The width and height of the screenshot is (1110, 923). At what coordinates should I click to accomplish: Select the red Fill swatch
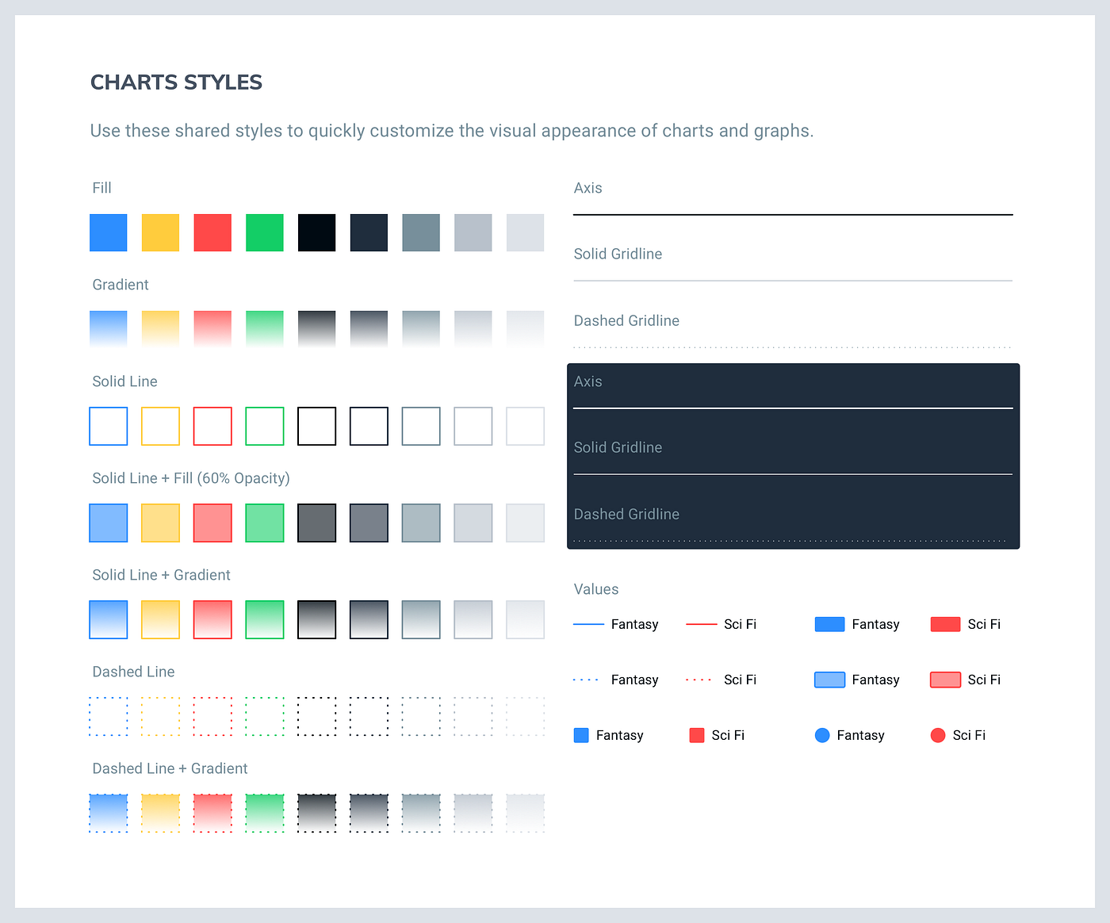point(212,232)
